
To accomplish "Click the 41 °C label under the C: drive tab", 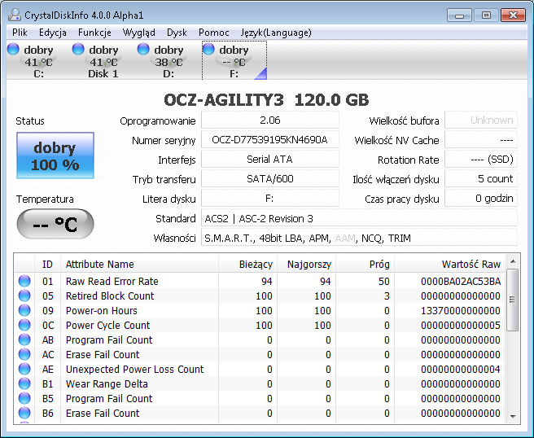I will point(38,63).
